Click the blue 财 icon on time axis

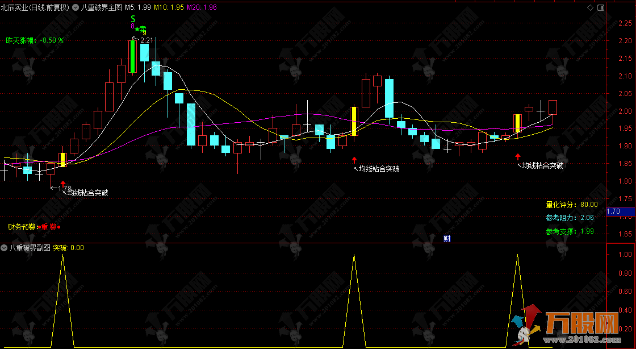click(447, 238)
